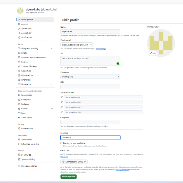This screenshot has height=183, width=183.
Task: Click the large profile picture avatar
Action: (x=161, y=43)
